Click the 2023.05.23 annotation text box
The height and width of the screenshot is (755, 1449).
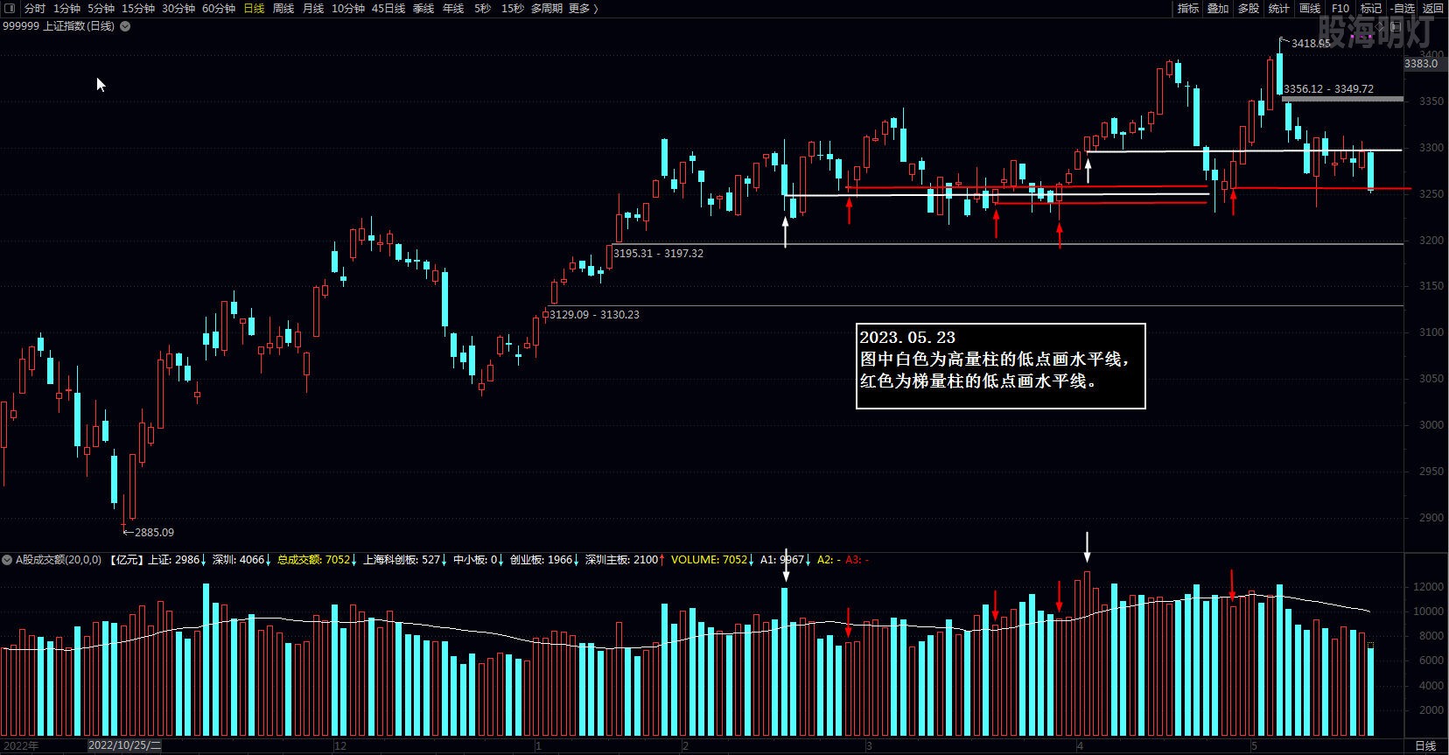1000,366
